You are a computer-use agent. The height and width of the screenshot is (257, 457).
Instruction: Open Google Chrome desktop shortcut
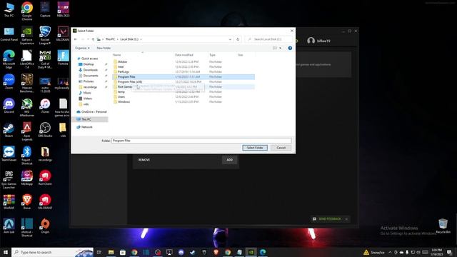coord(27,11)
